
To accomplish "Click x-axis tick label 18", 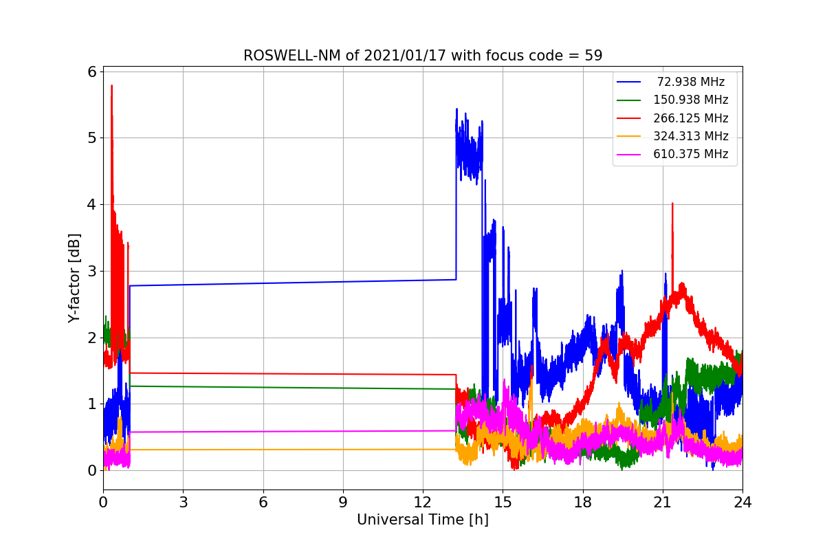I will tap(583, 503).
